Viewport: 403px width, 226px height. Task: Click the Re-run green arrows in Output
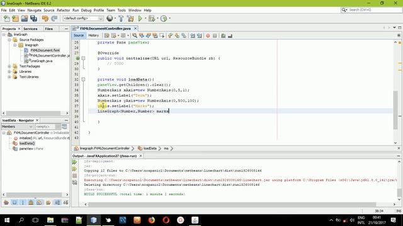pos(74,162)
